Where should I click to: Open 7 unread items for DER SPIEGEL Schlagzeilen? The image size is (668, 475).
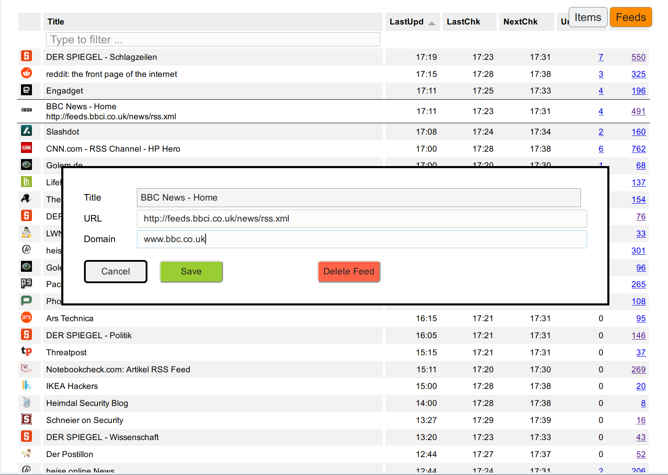pyautogui.click(x=601, y=57)
